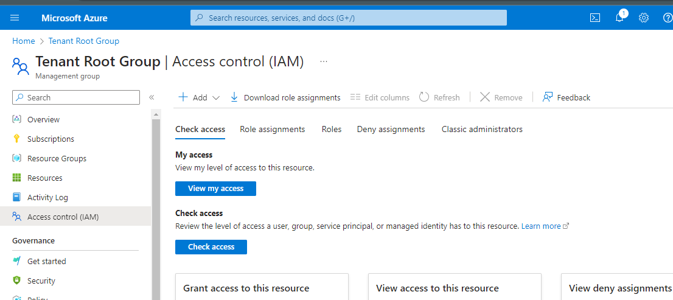Click View deny assignments card
This screenshot has width=673, height=300.
[617, 287]
